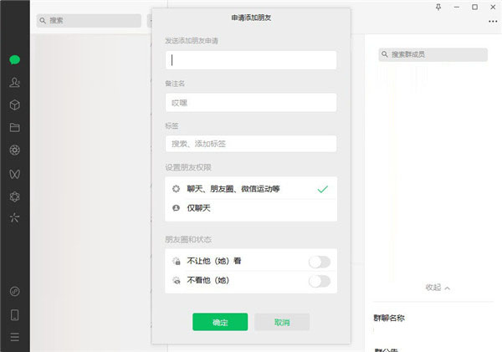Click the 标签 search and add field
The image size is (502, 352).
[251, 144]
